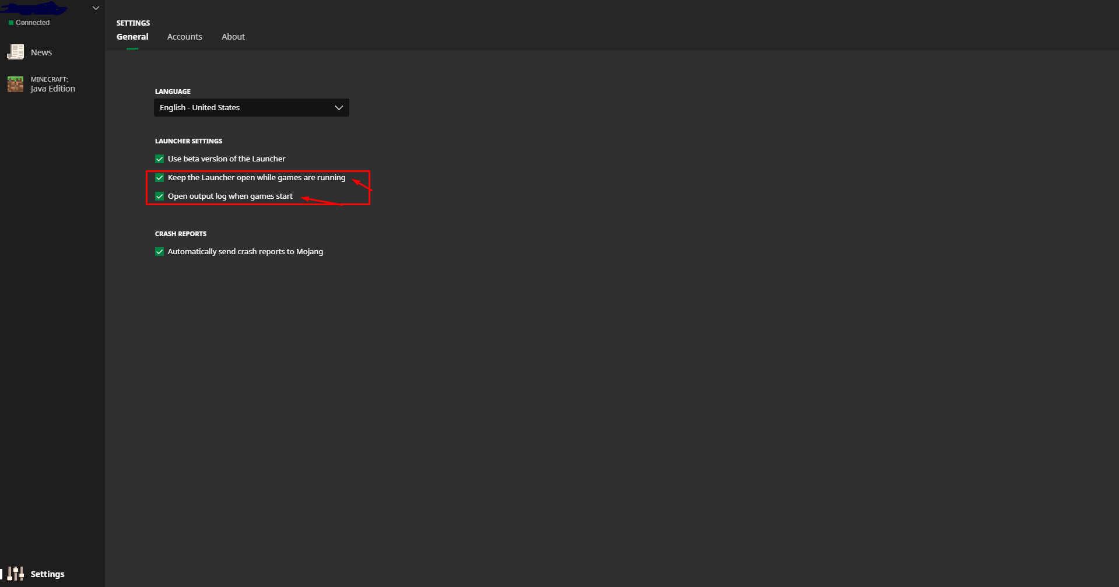Switch to the Accounts tab
The height and width of the screenshot is (587, 1119).
click(x=184, y=37)
